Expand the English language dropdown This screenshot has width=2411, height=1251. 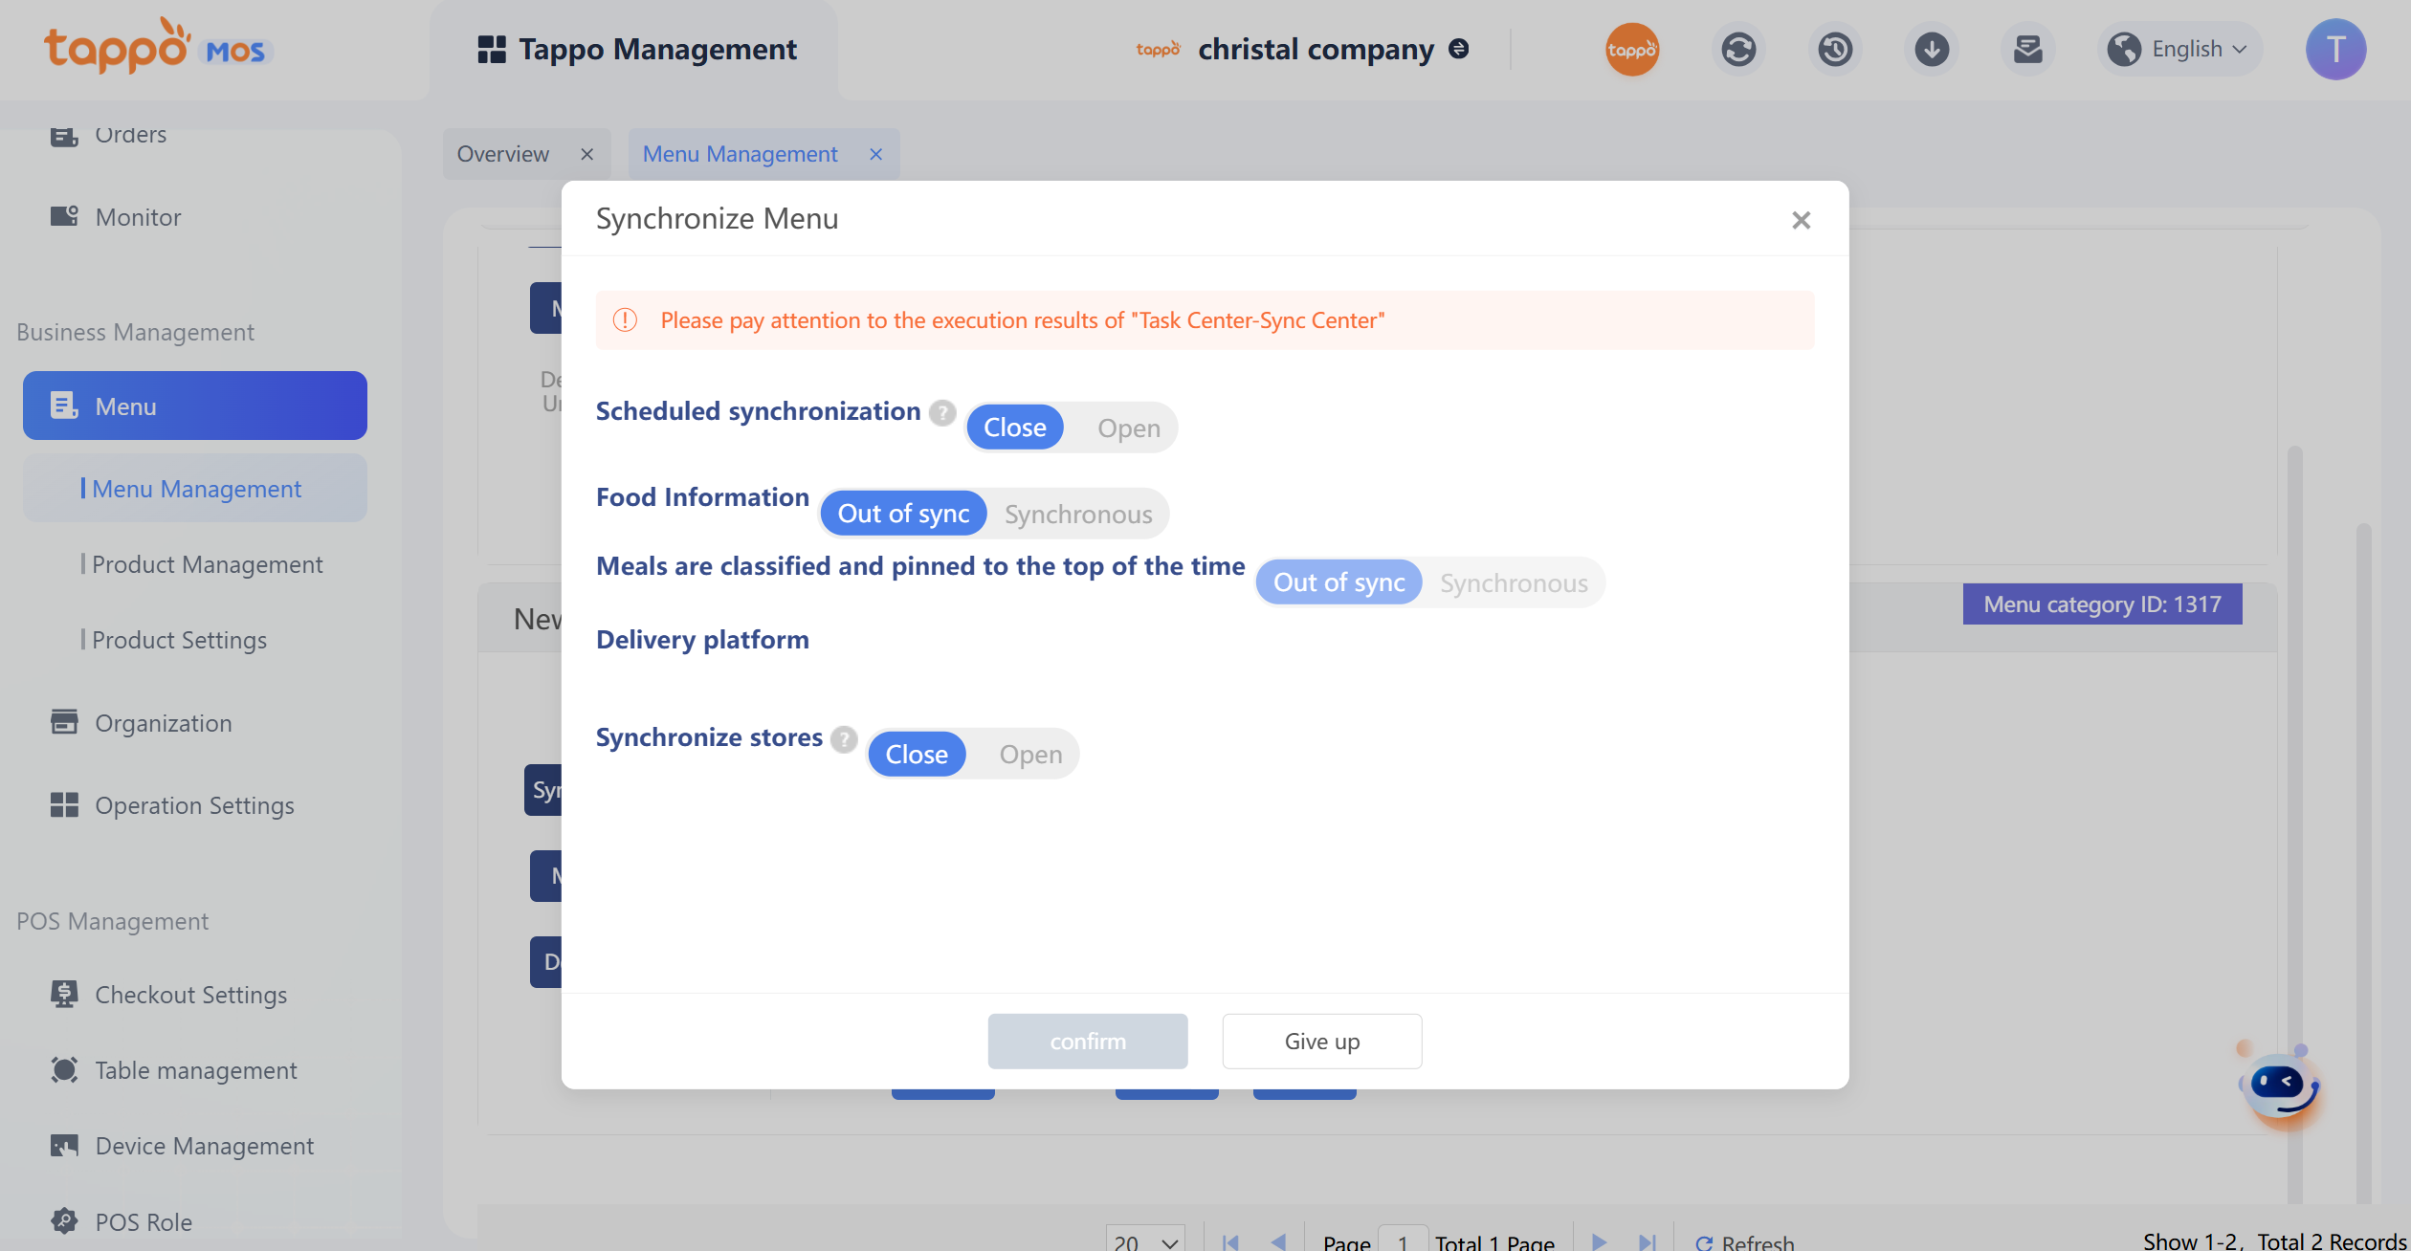pyautogui.click(x=2183, y=50)
